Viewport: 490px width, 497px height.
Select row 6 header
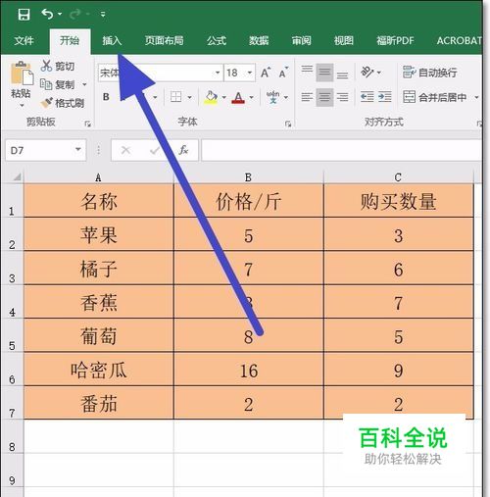tap(12, 370)
